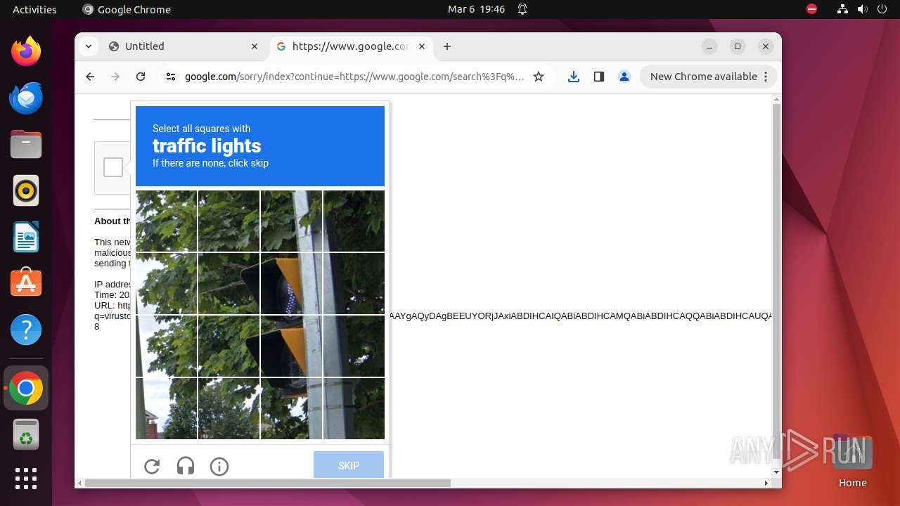Open Ubuntu Software from dock
Screen dimensions: 900x506
(x=26, y=283)
